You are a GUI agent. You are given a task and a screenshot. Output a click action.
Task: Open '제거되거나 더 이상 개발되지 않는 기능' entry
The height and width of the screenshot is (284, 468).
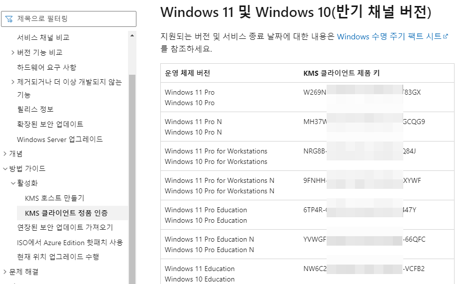(70, 88)
